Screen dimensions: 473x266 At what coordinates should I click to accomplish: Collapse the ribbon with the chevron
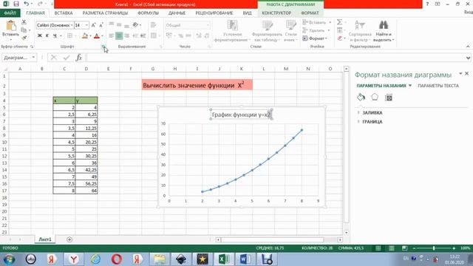click(468, 47)
